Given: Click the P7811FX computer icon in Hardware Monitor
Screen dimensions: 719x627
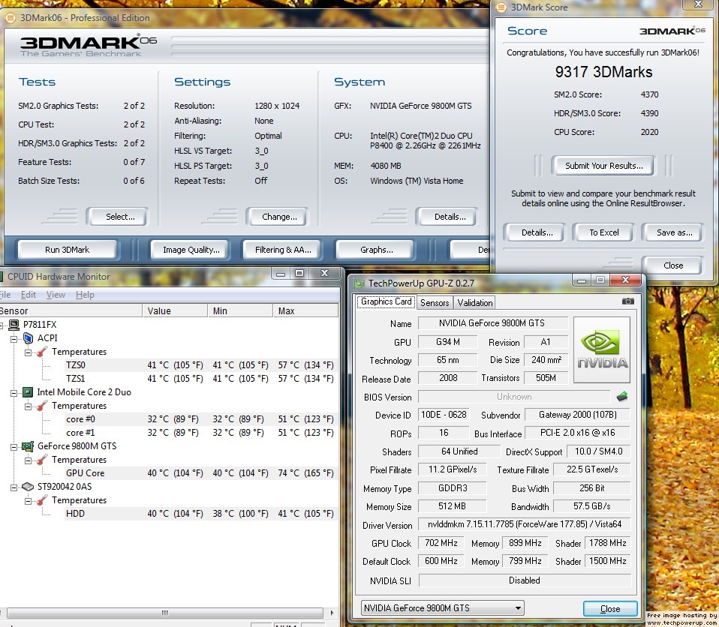Looking at the screenshot, I should pos(14,325).
